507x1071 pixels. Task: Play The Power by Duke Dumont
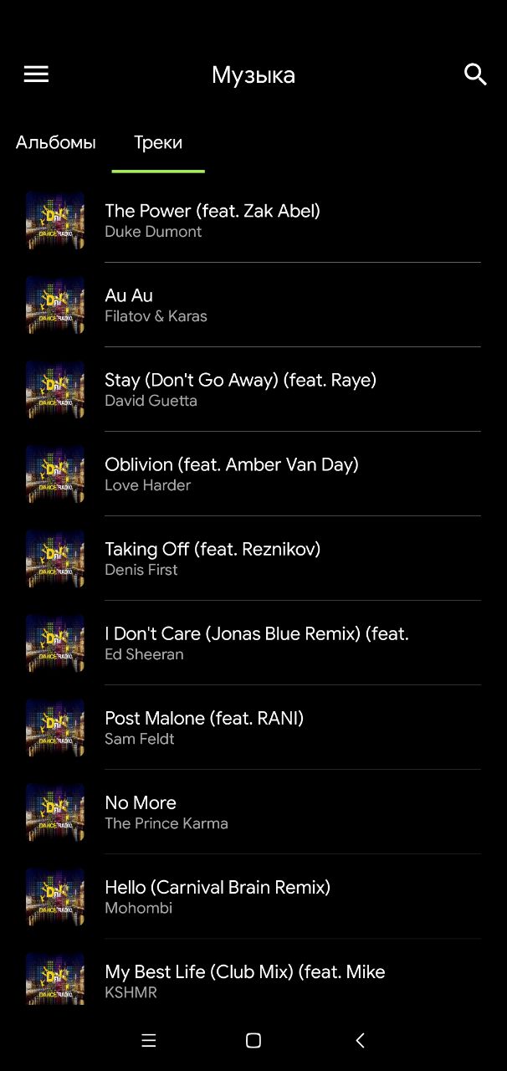click(x=253, y=220)
